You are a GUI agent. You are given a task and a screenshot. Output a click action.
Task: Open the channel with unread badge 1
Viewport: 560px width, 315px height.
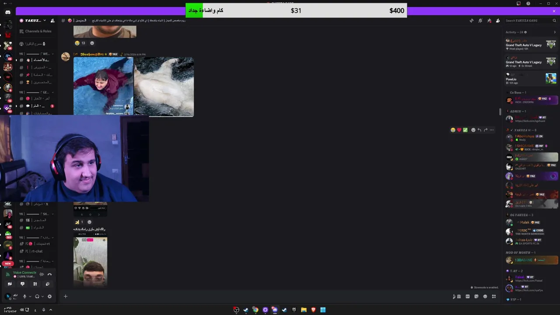coord(37,106)
